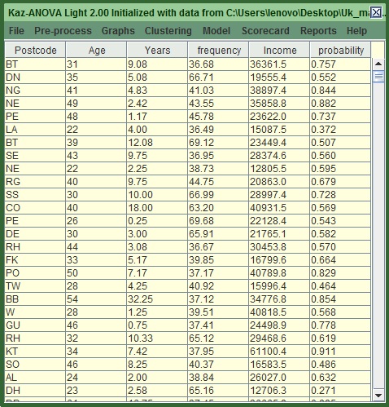Click the Age cell with value 49
The image size is (389, 407).
tap(96, 104)
